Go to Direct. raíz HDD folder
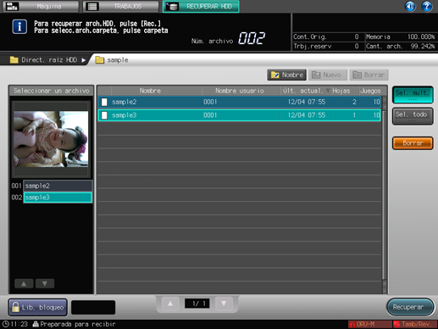The image size is (438, 329). coord(47,60)
